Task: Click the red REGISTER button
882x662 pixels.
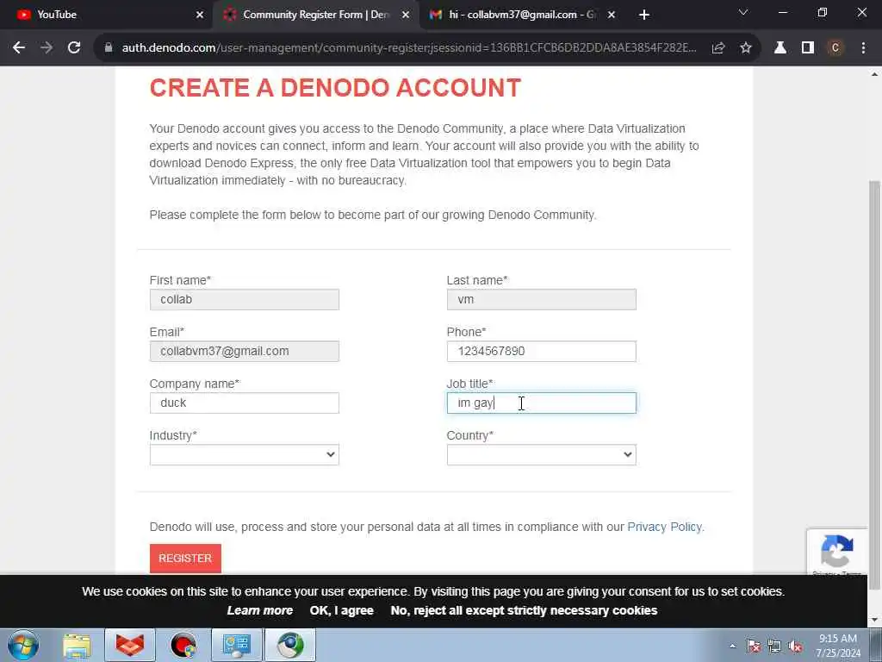Action: [185, 559]
